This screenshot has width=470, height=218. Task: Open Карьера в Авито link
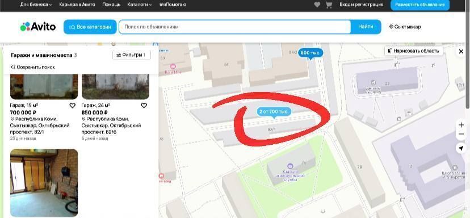click(x=77, y=5)
